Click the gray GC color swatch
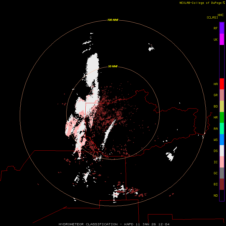This screenshot has width=226, height=226. point(222,173)
